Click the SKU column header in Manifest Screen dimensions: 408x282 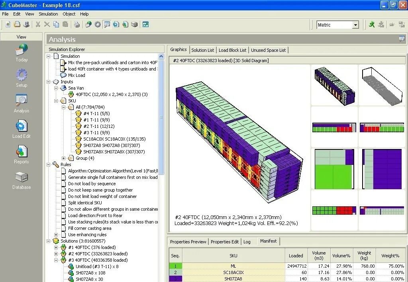(x=233, y=256)
